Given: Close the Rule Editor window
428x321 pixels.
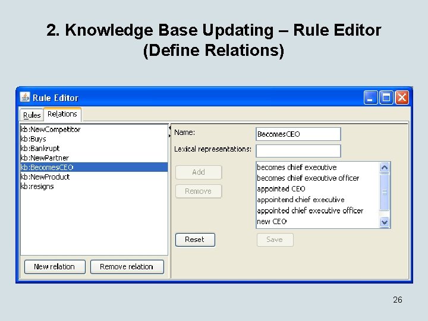Looking at the screenshot, I should [402, 97].
